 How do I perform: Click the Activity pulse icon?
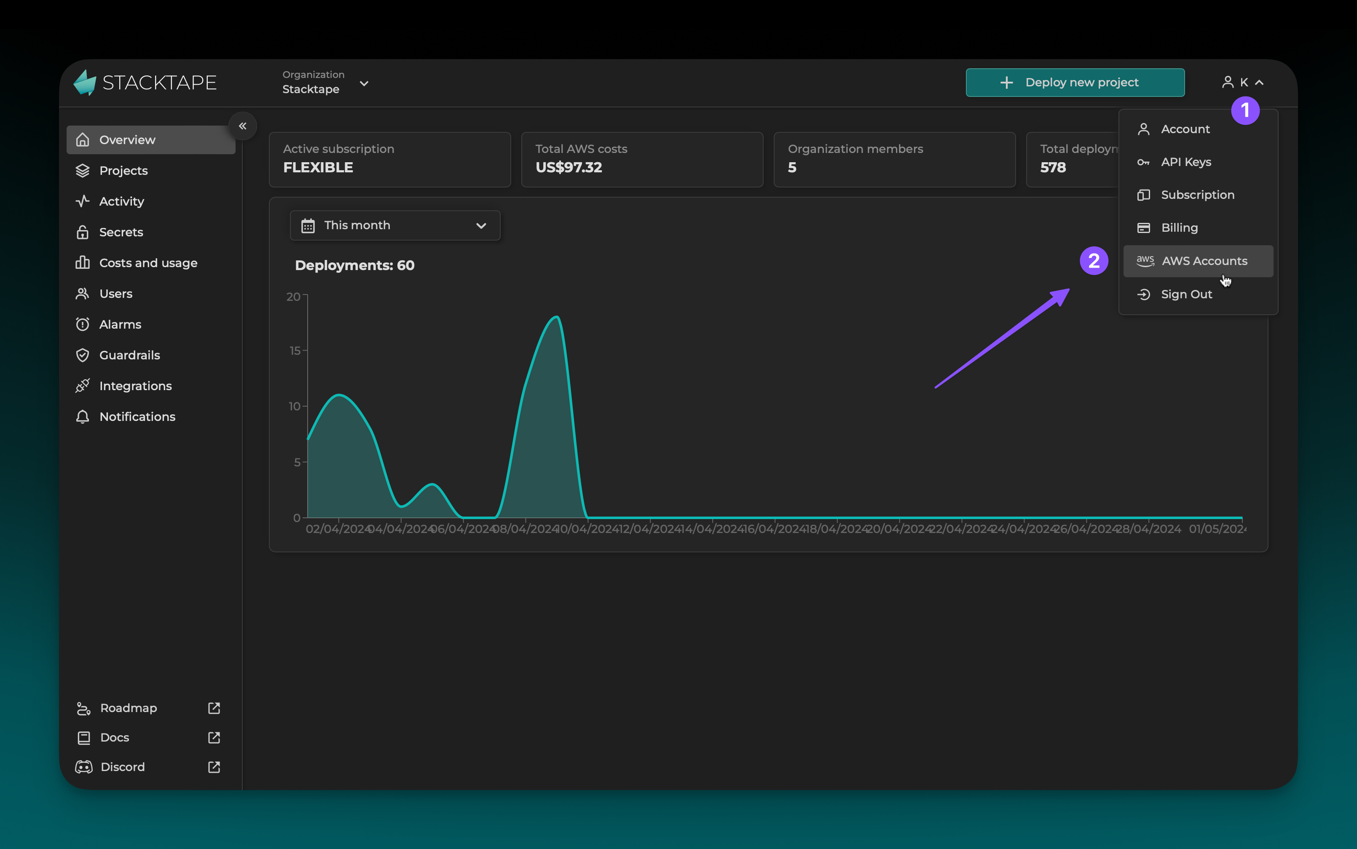[x=83, y=201]
